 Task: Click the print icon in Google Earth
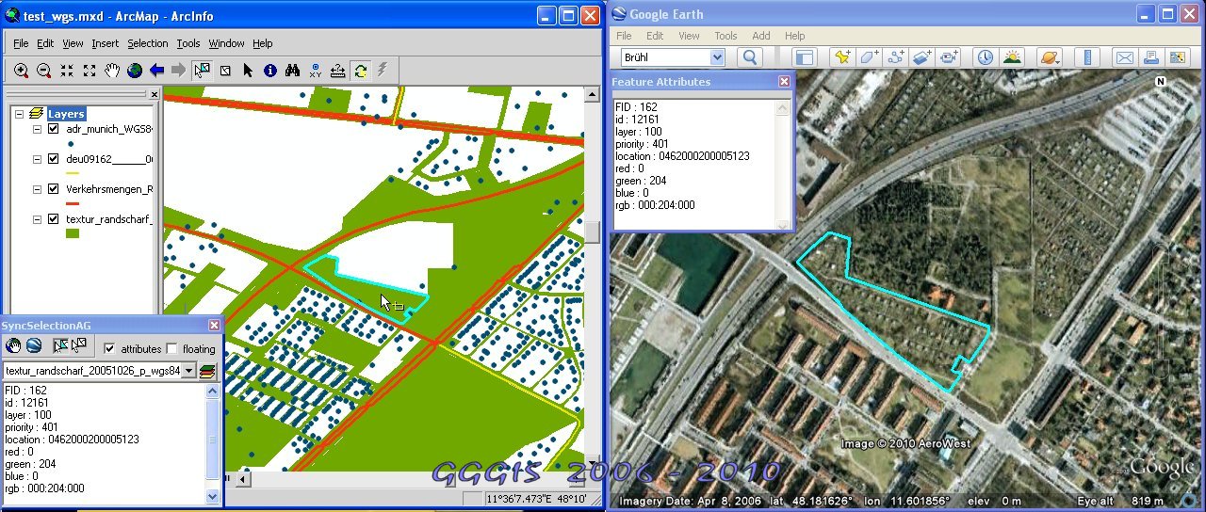(x=1150, y=57)
